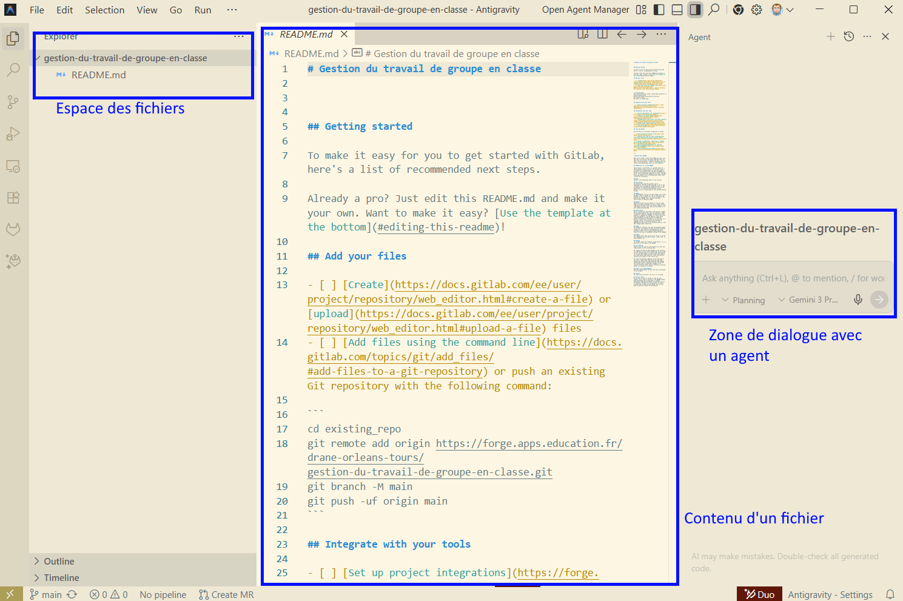Open Run and Debug view
Viewport: 903px width, 601px height.
tap(13, 134)
